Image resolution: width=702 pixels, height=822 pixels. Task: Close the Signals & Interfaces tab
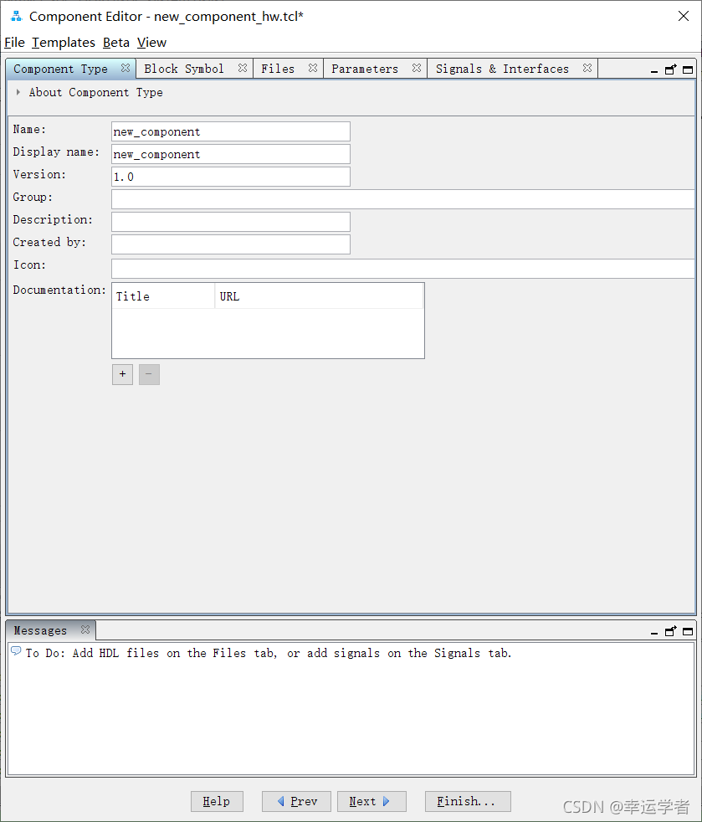587,68
